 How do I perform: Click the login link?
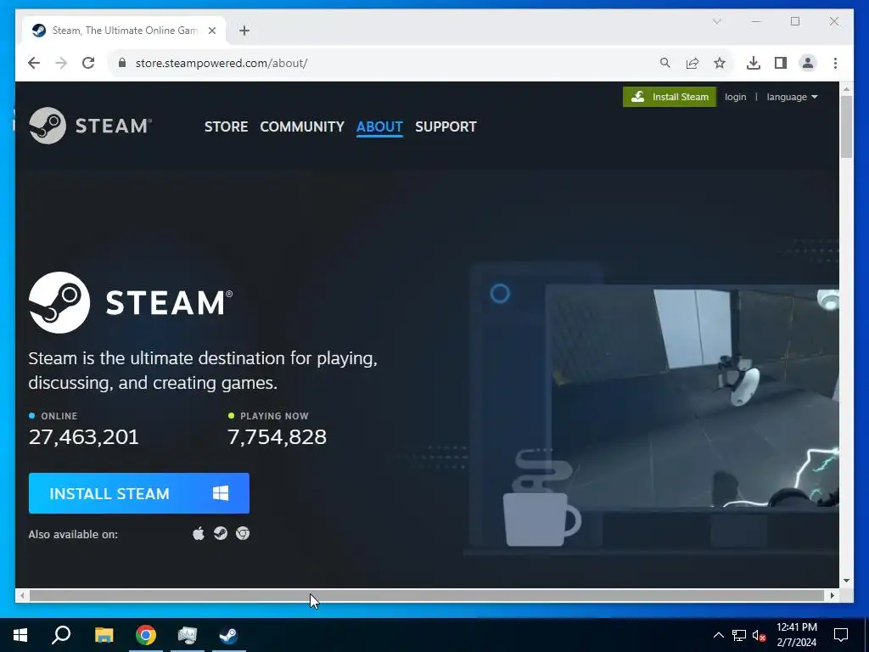[x=736, y=97]
